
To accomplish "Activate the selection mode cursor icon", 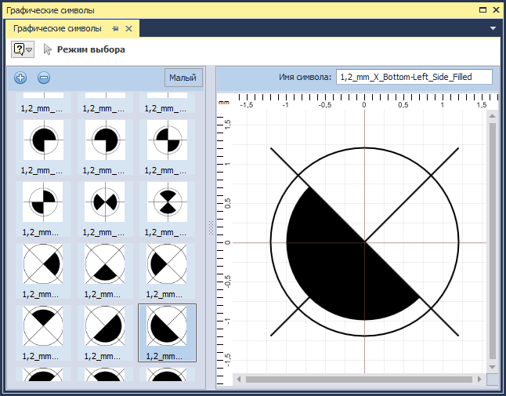I will 48,49.
